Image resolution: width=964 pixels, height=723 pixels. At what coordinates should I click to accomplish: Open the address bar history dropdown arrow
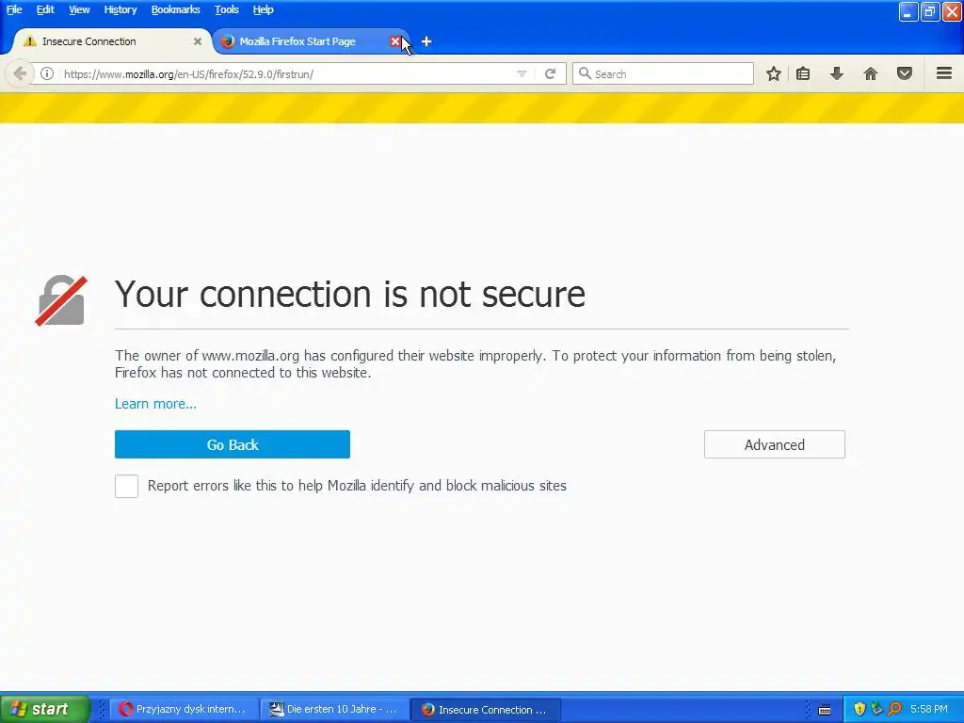click(x=522, y=73)
